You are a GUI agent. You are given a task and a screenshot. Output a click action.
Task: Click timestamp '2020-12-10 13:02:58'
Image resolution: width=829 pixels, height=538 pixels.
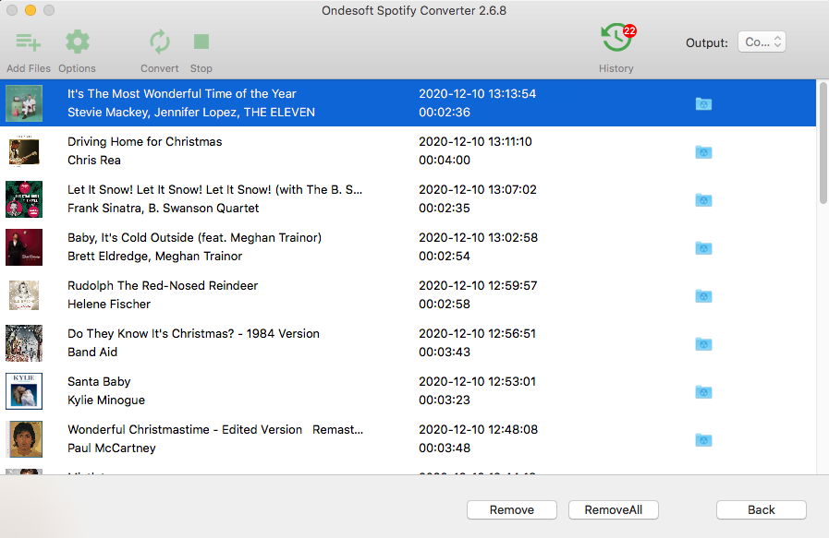(x=478, y=237)
